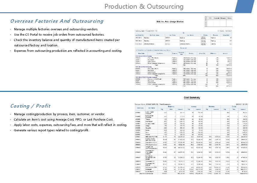
Task: Open the Cost Summary report table screenshot
Action: [191, 139]
